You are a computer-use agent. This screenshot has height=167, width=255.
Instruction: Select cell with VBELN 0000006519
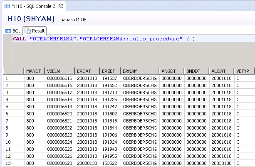tap(59, 107)
